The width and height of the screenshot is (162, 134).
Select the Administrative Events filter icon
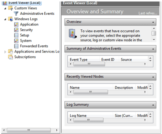[16, 14]
